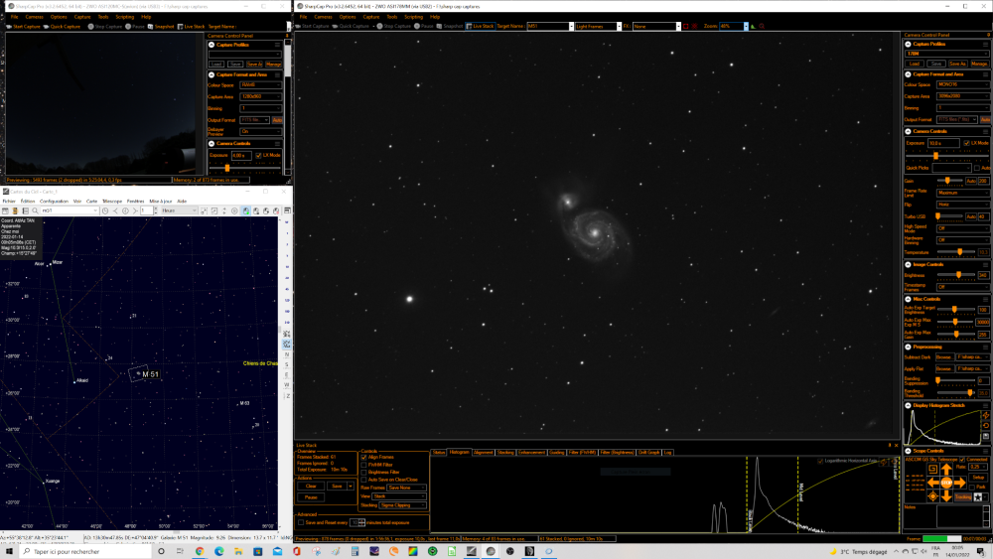Step time backward with the left arrow in Cartes du Ciel

click(x=115, y=210)
